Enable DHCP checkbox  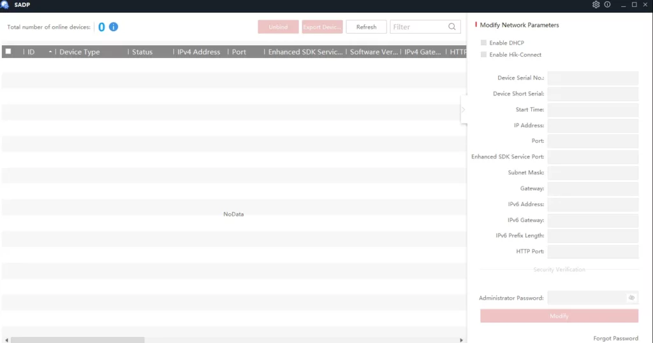point(483,43)
